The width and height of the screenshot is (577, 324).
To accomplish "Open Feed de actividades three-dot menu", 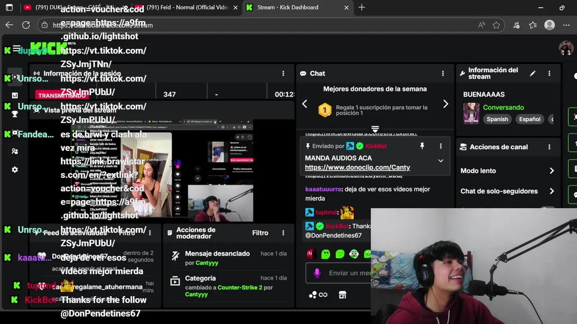I will click(x=150, y=233).
